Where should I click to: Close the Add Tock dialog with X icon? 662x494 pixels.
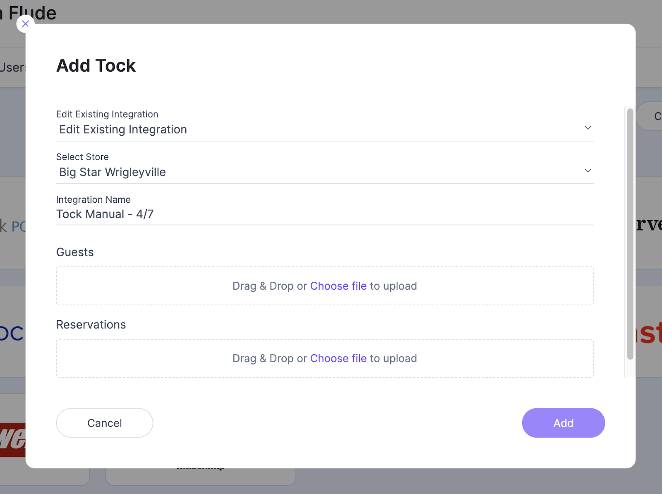point(25,24)
